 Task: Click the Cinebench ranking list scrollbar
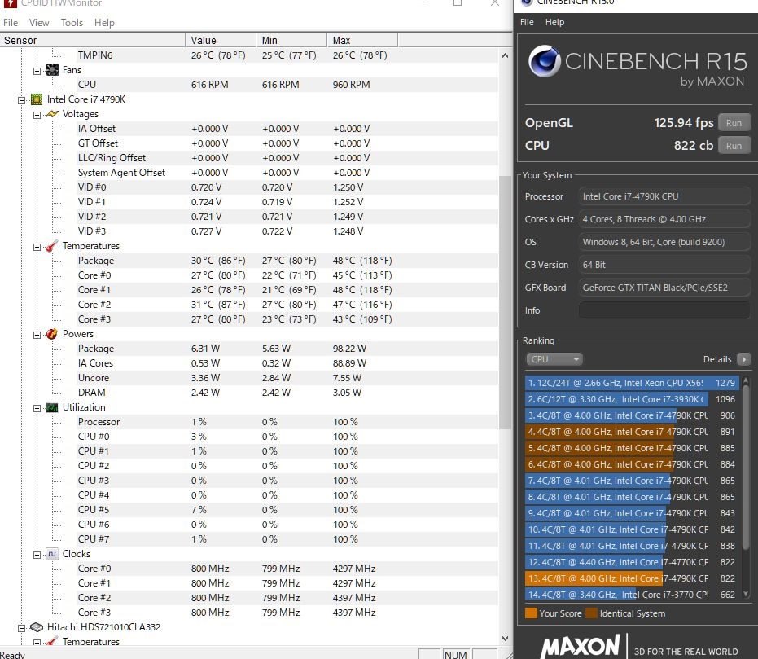(746, 467)
